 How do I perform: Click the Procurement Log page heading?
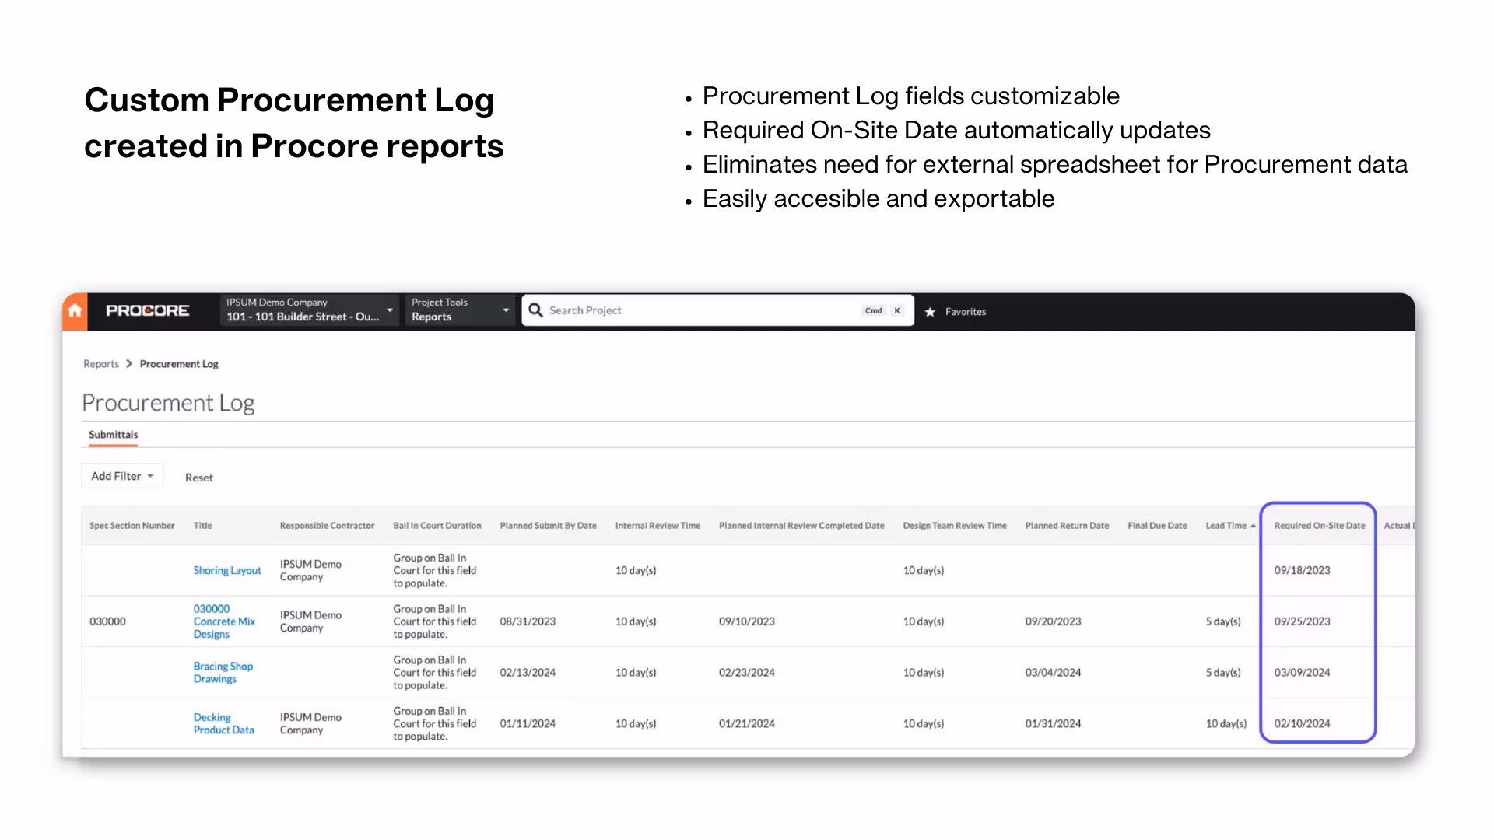(168, 403)
